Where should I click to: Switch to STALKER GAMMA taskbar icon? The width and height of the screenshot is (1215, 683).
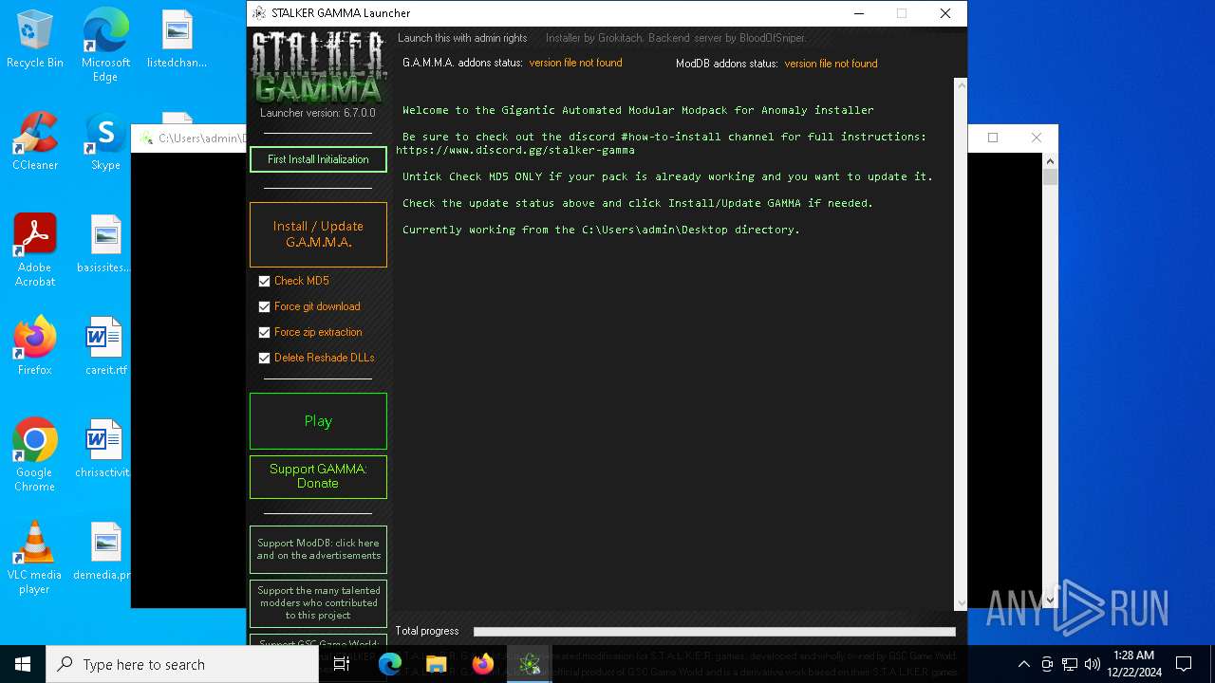click(530, 664)
